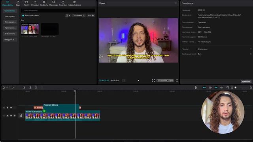Click the zoom-out icon near timeline slider

232,88
